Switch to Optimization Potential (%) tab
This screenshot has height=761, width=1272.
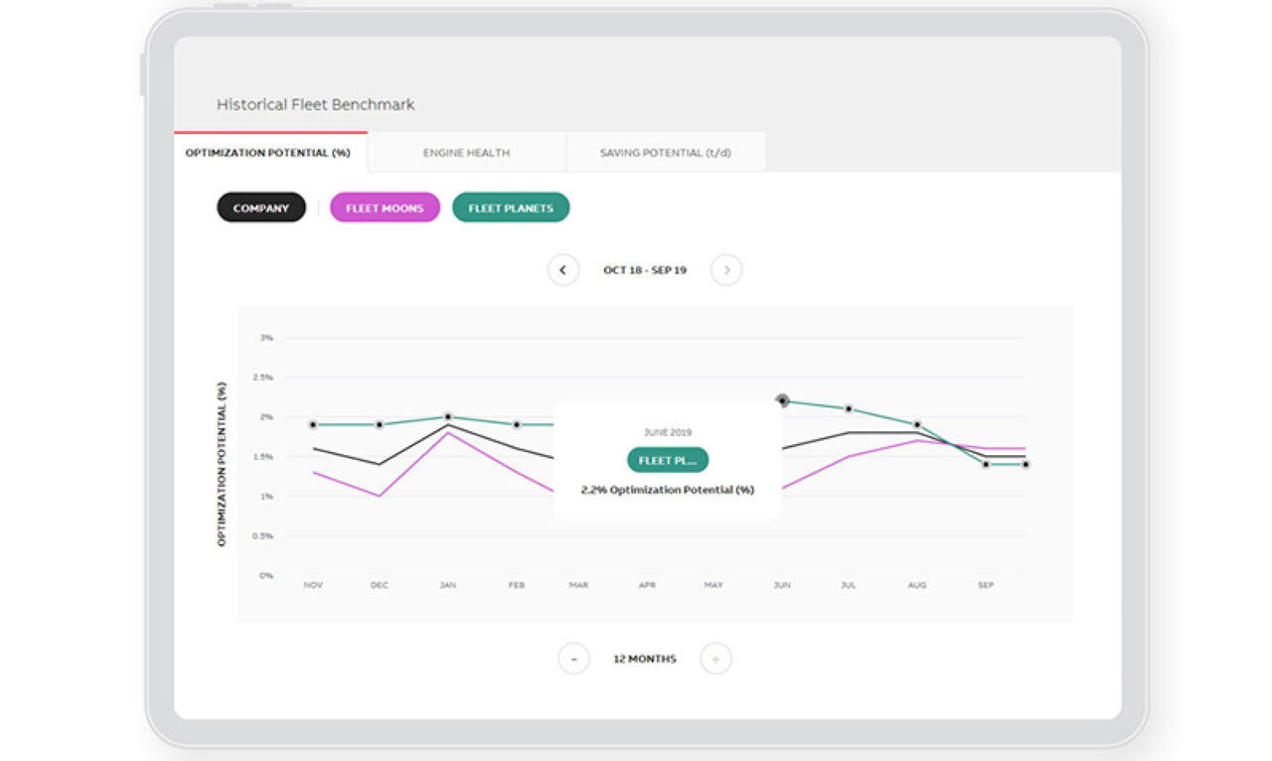tap(270, 153)
